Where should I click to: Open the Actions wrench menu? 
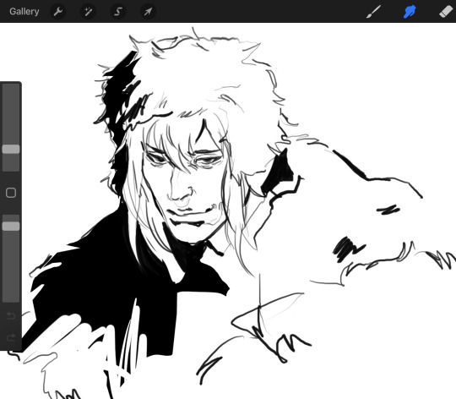(58, 12)
